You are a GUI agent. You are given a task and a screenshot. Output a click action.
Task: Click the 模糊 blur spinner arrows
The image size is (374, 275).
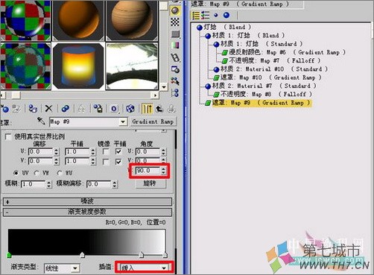49,184
